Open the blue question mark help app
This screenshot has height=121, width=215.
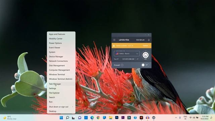click(135, 118)
